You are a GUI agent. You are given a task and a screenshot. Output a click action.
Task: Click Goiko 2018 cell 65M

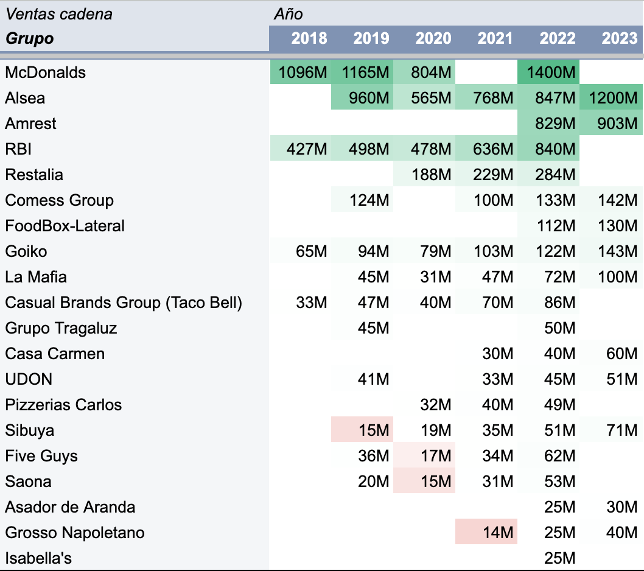(x=301, y=251)
